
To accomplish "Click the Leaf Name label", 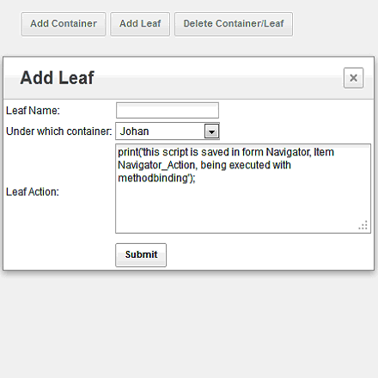I will tap(33, 111).
